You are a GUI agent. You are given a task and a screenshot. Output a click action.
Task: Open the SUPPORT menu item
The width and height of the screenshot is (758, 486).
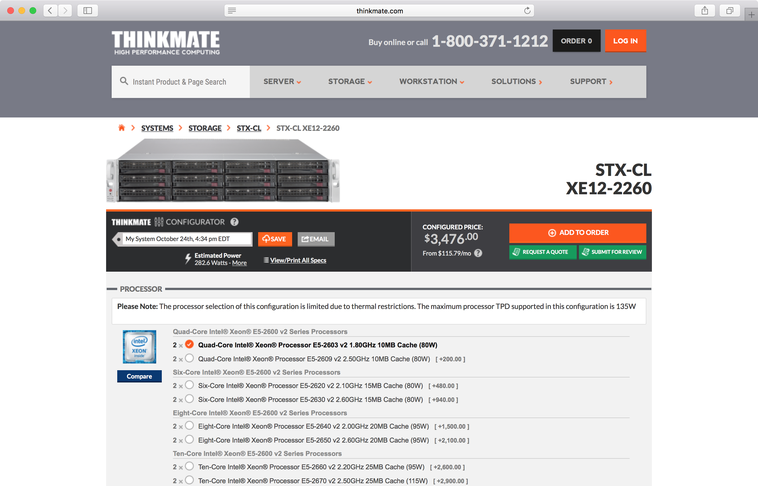[591, 82]
